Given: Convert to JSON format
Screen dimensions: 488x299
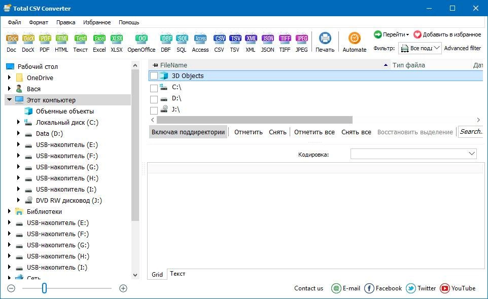Looking at the screenshot, I should click(268, 43).
